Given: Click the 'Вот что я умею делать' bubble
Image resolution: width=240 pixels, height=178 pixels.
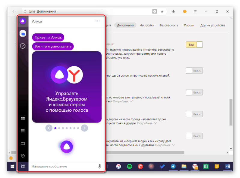Looking at the screenshot, I should point(53,46).
